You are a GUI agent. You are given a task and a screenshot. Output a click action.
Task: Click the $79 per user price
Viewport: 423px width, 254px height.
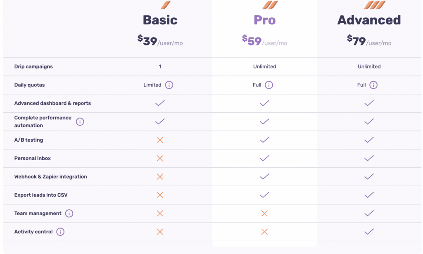[369, 40]
